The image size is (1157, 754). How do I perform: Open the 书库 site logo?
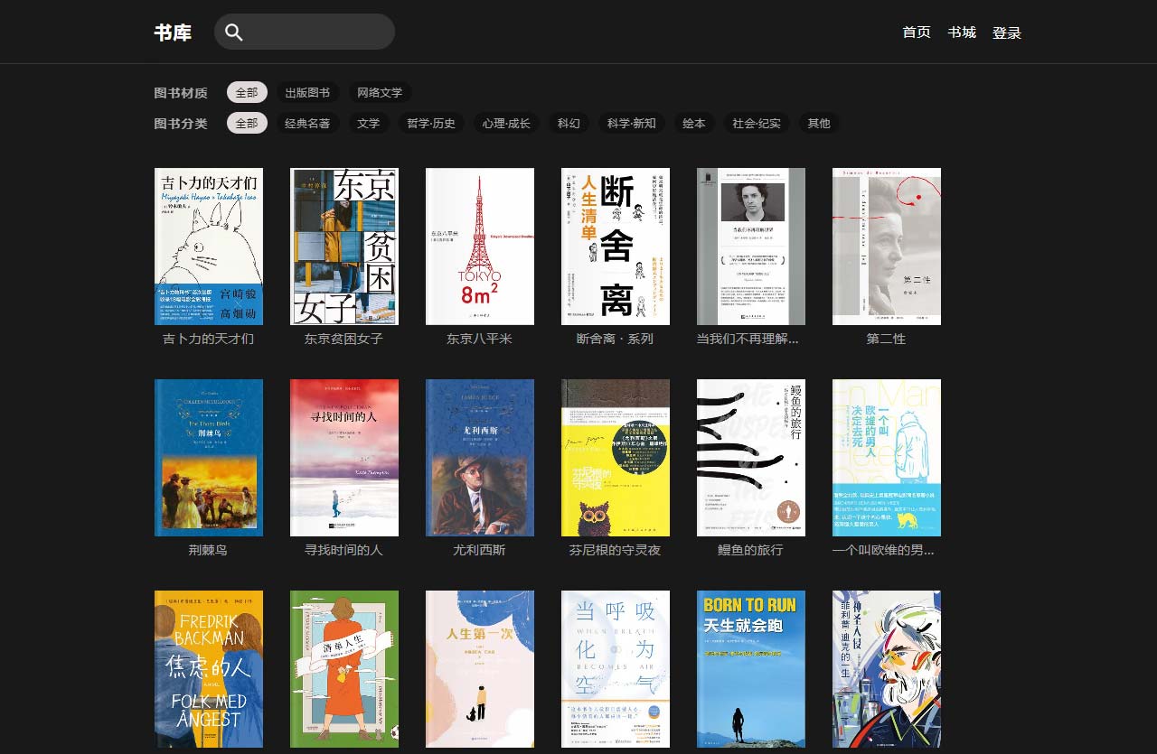point(173,33)
